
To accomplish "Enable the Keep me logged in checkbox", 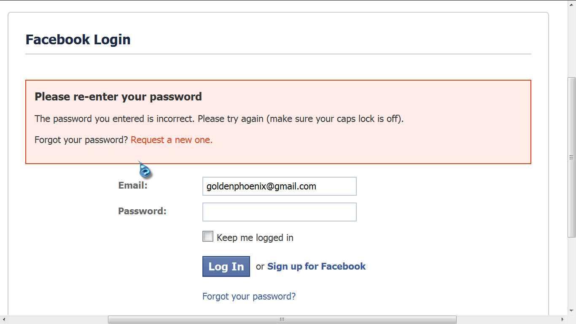I will coord(208,237).
